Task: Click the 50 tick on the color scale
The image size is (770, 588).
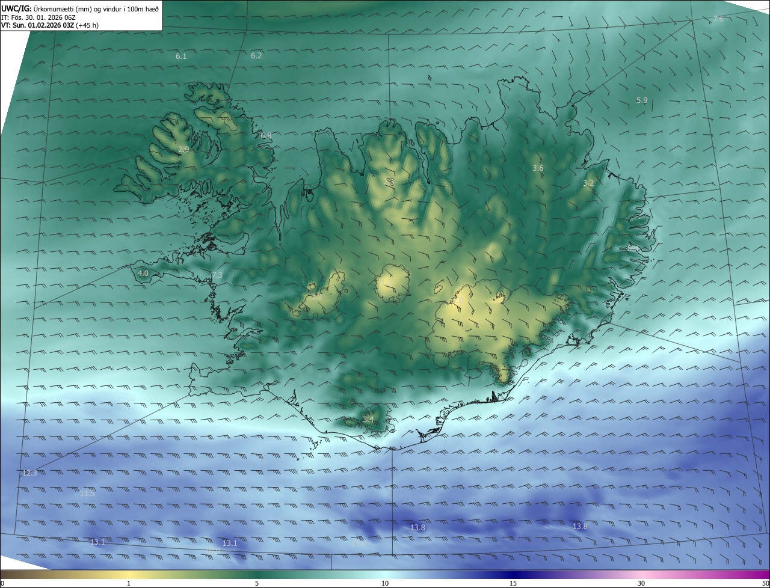Action: click(x=765, y=583)
